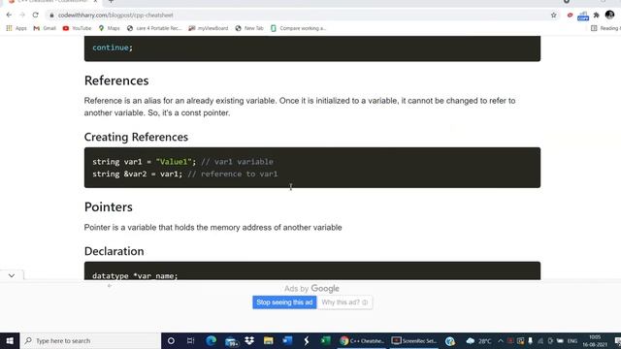This screenshot has width=621, height=349.
Task: Launch Microsoft Edge from taskbar
Action: click(211, 340)
